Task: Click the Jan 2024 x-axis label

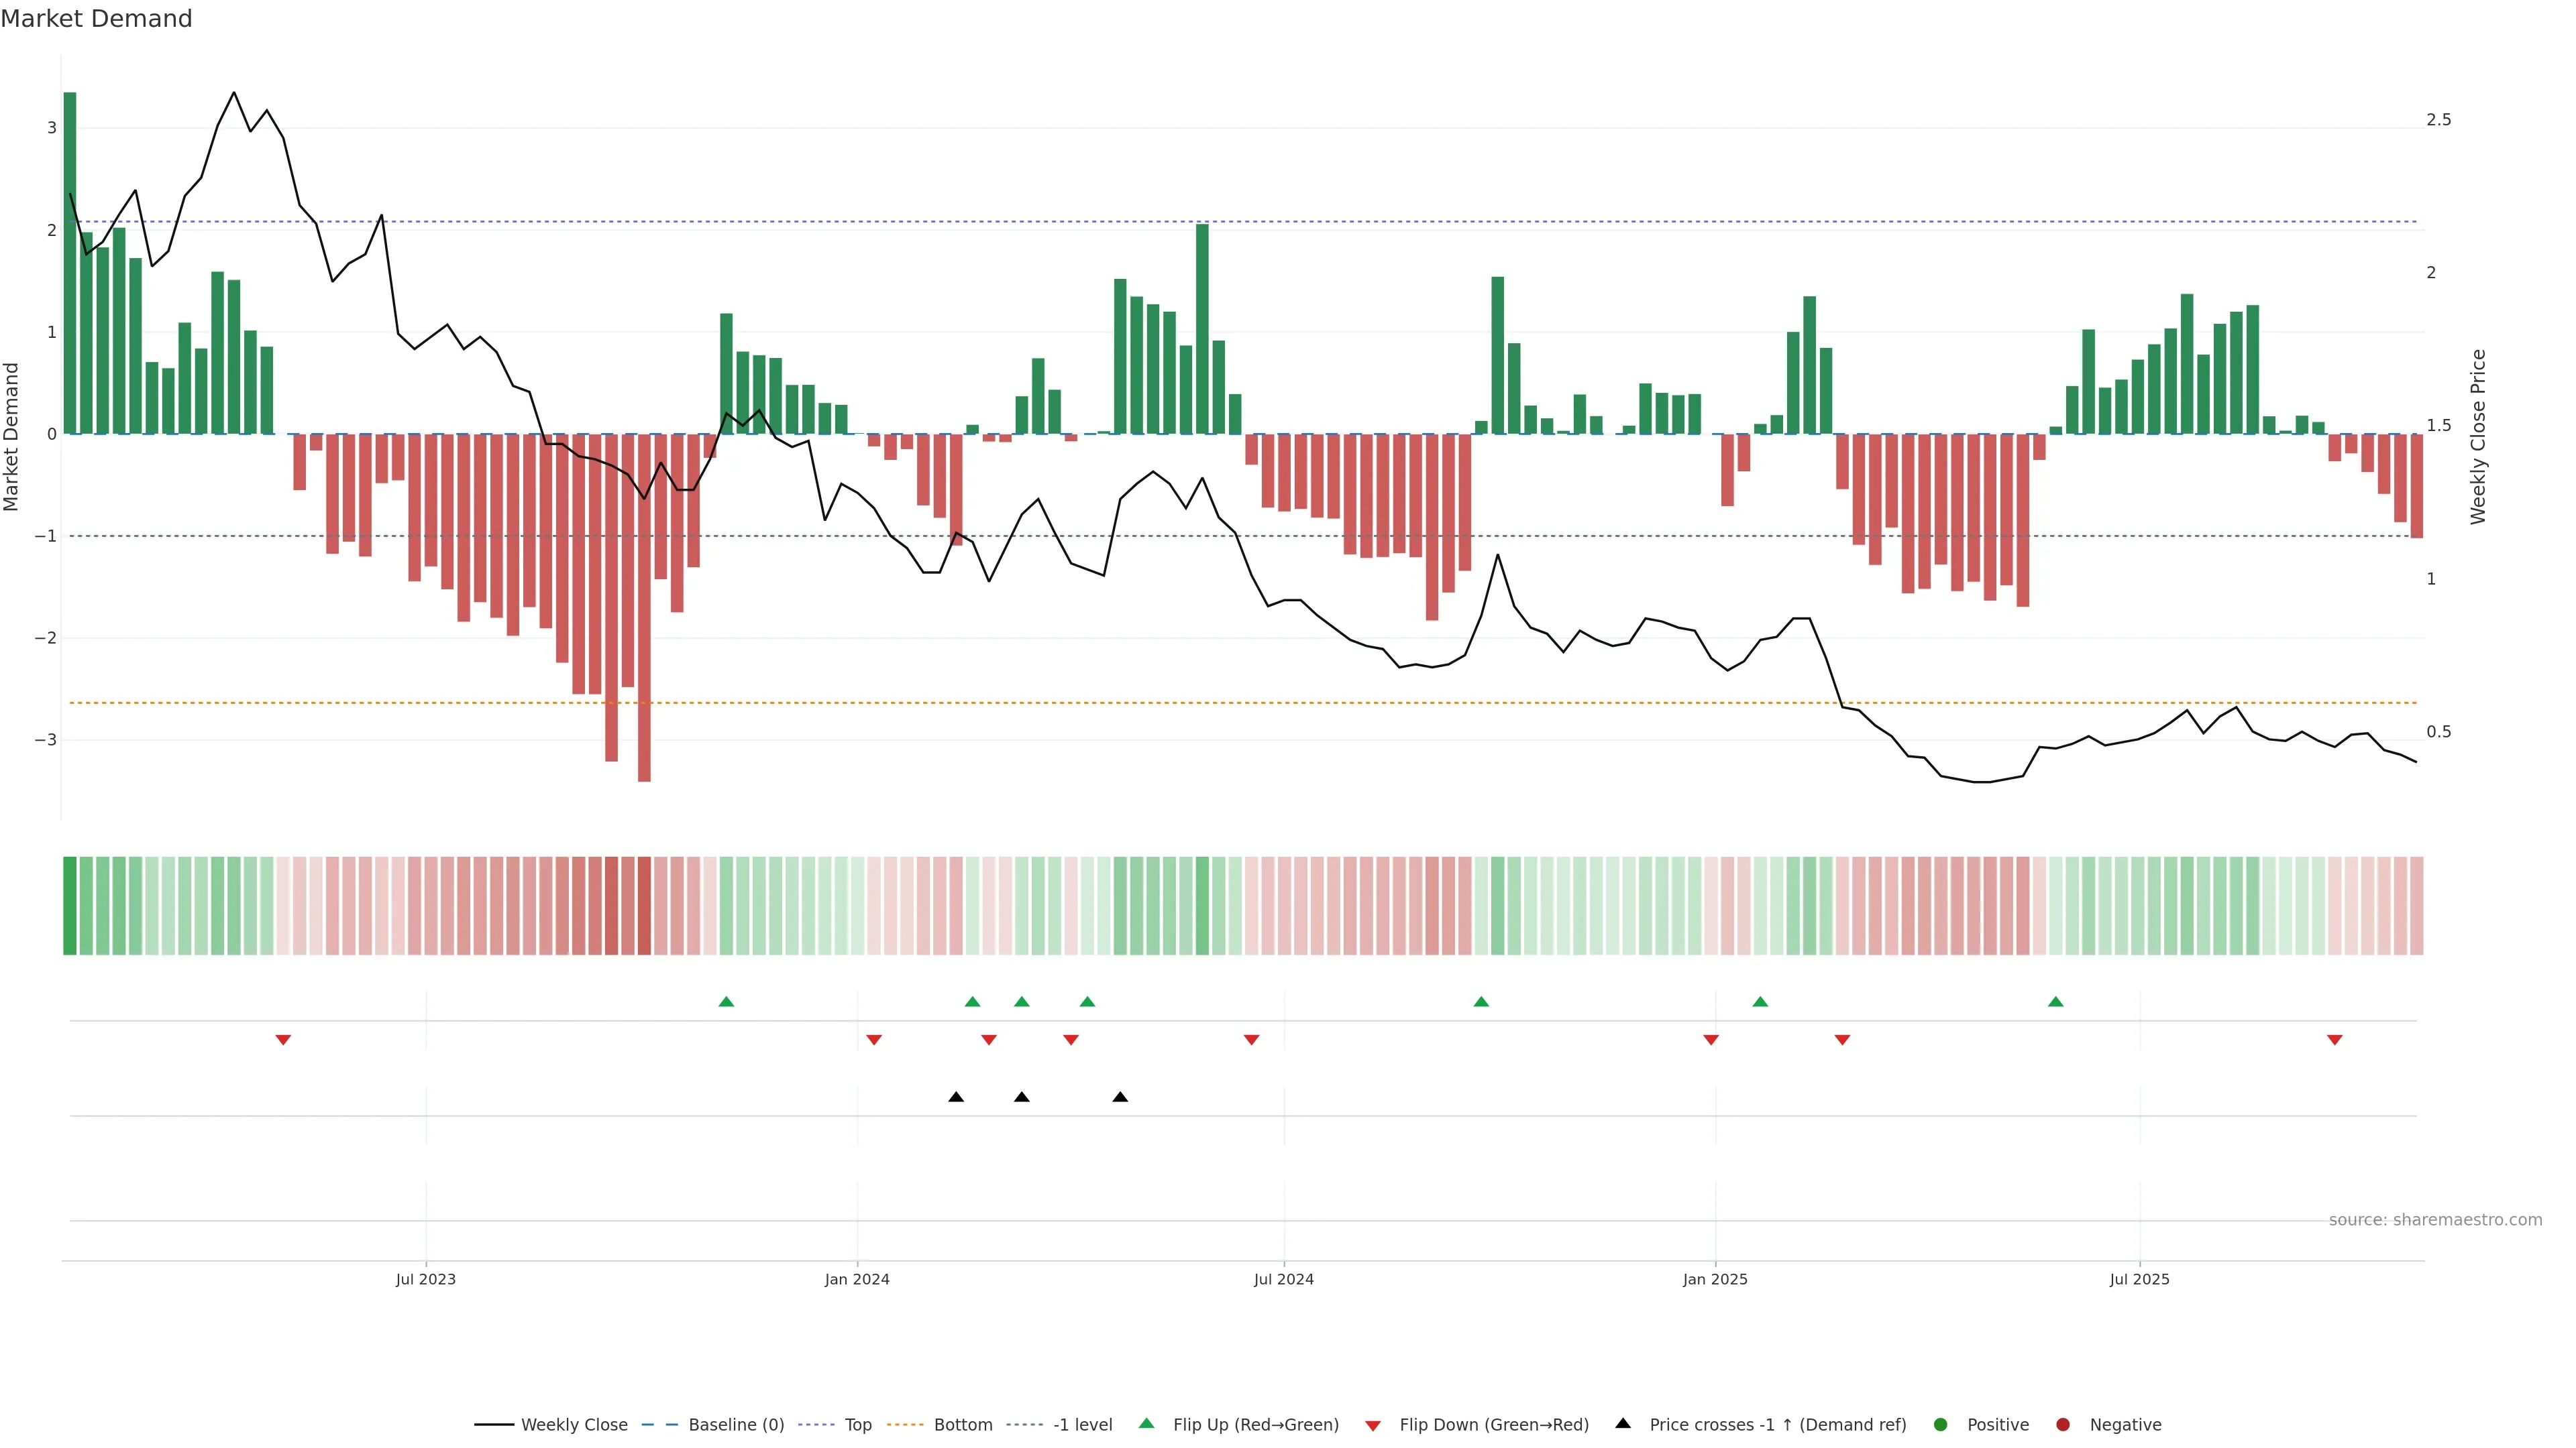Action: tap(857, 1279)
